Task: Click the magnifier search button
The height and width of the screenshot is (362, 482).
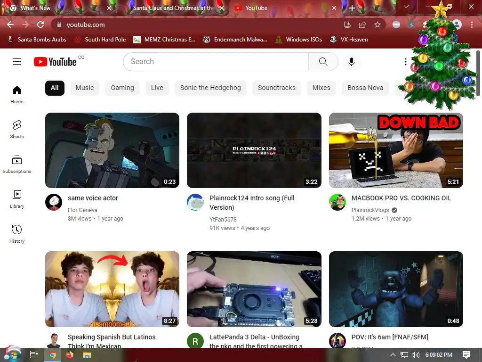Action: pos(323,62)
